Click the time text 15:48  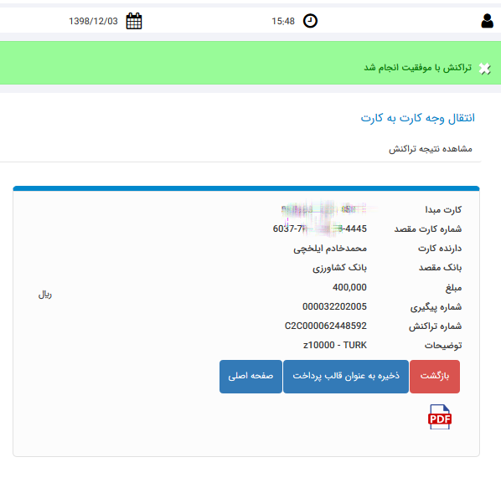tap(283, 21)
